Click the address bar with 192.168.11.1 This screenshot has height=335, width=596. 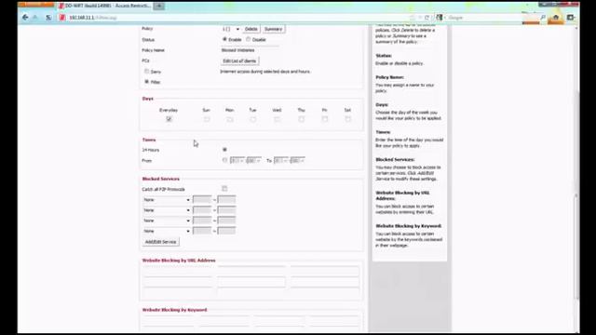(236, 18)
